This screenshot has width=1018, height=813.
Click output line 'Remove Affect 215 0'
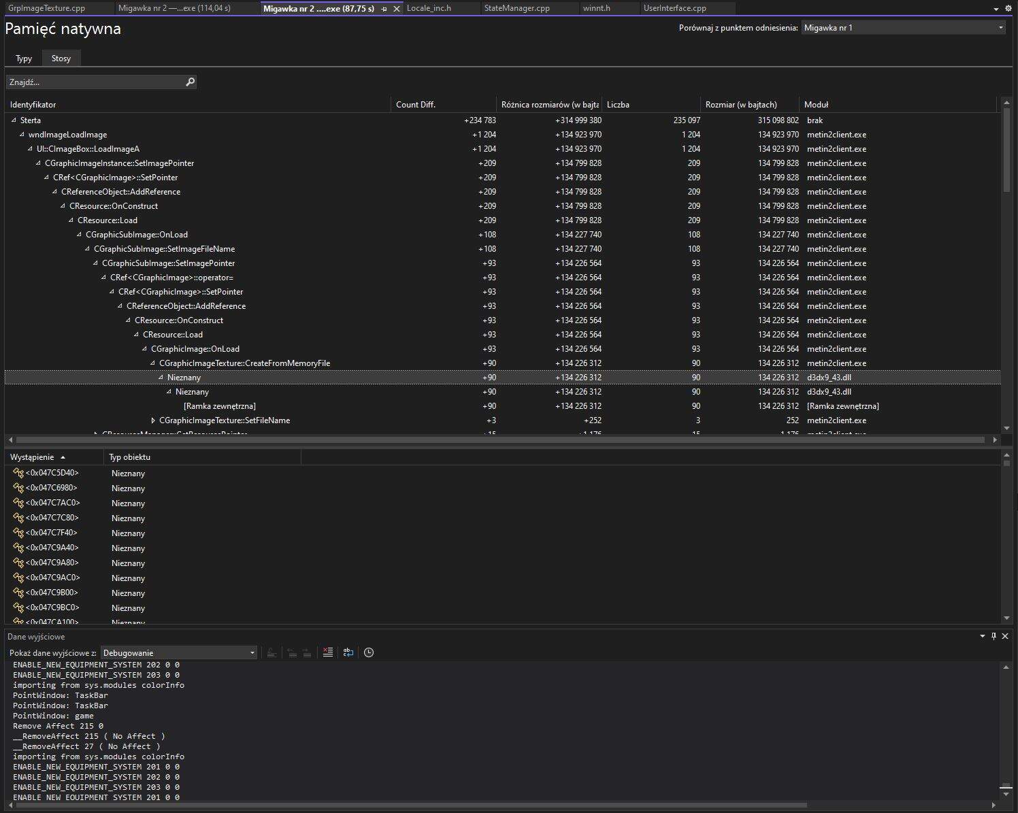58,726
